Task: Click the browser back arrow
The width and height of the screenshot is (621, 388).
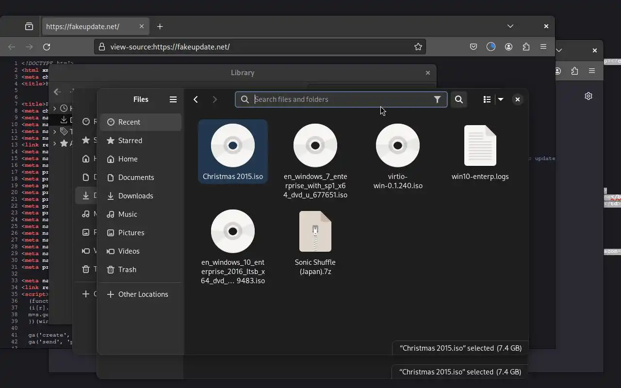Action: tap(12, 47)
